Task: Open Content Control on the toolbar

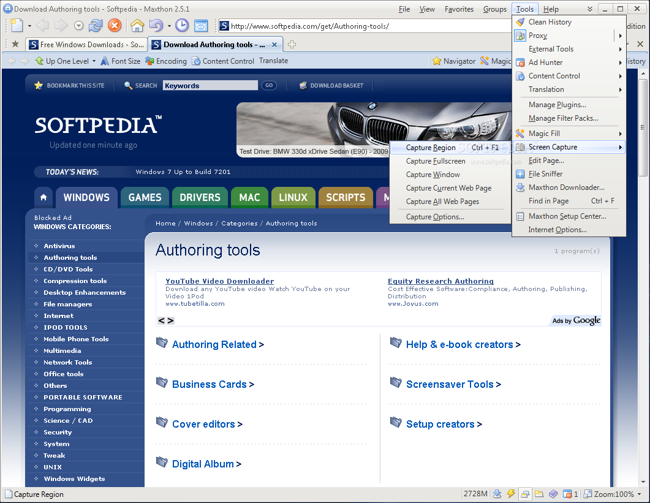Action: [x=222, y=61]
